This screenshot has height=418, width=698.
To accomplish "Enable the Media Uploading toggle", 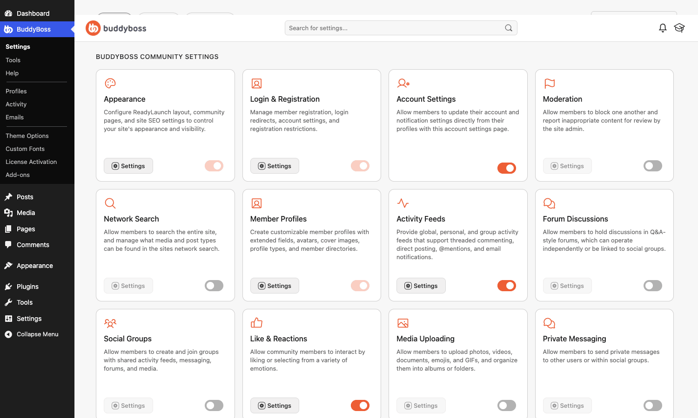I will pyautogui.click(x=507, y=405).
